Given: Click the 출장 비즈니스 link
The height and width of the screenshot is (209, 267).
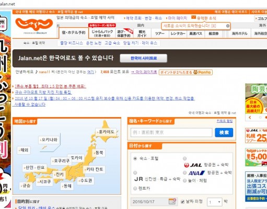Looking at the screenshot, I should point(72,43).
